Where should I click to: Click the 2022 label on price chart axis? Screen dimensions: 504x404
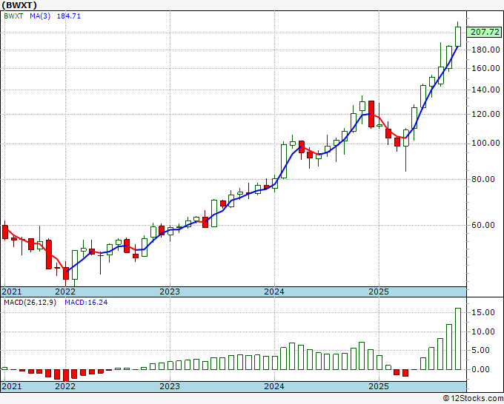[x=65, y=292]
